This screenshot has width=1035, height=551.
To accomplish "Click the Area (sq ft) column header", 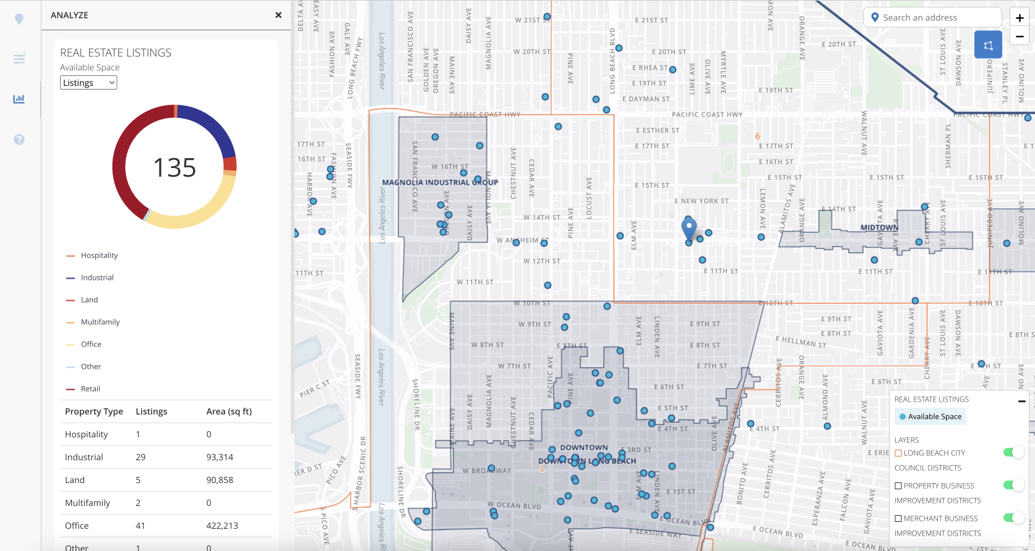I will [229, 411].
